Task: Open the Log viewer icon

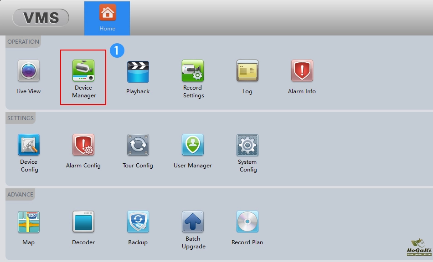Action: (247, 71)
